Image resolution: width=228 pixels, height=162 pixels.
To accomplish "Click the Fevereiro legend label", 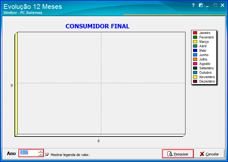I will (207, 37).
